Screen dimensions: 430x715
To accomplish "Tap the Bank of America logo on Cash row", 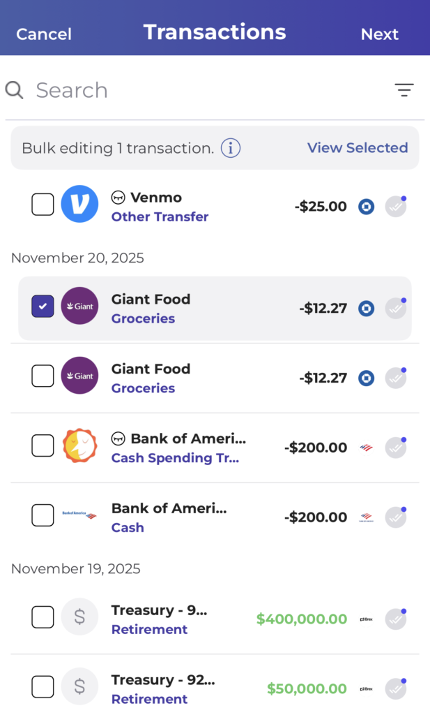I will tap(79, 515).
